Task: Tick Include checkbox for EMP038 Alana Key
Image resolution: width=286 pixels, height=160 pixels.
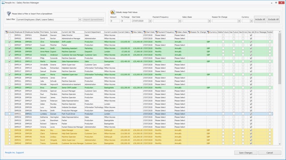Action: [9, 130]
